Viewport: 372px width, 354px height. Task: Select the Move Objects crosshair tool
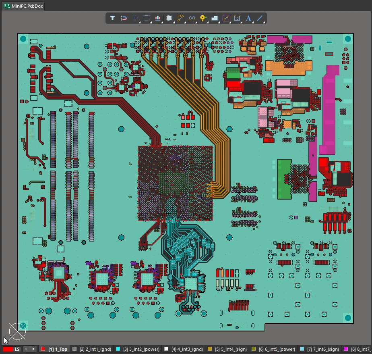135,18
